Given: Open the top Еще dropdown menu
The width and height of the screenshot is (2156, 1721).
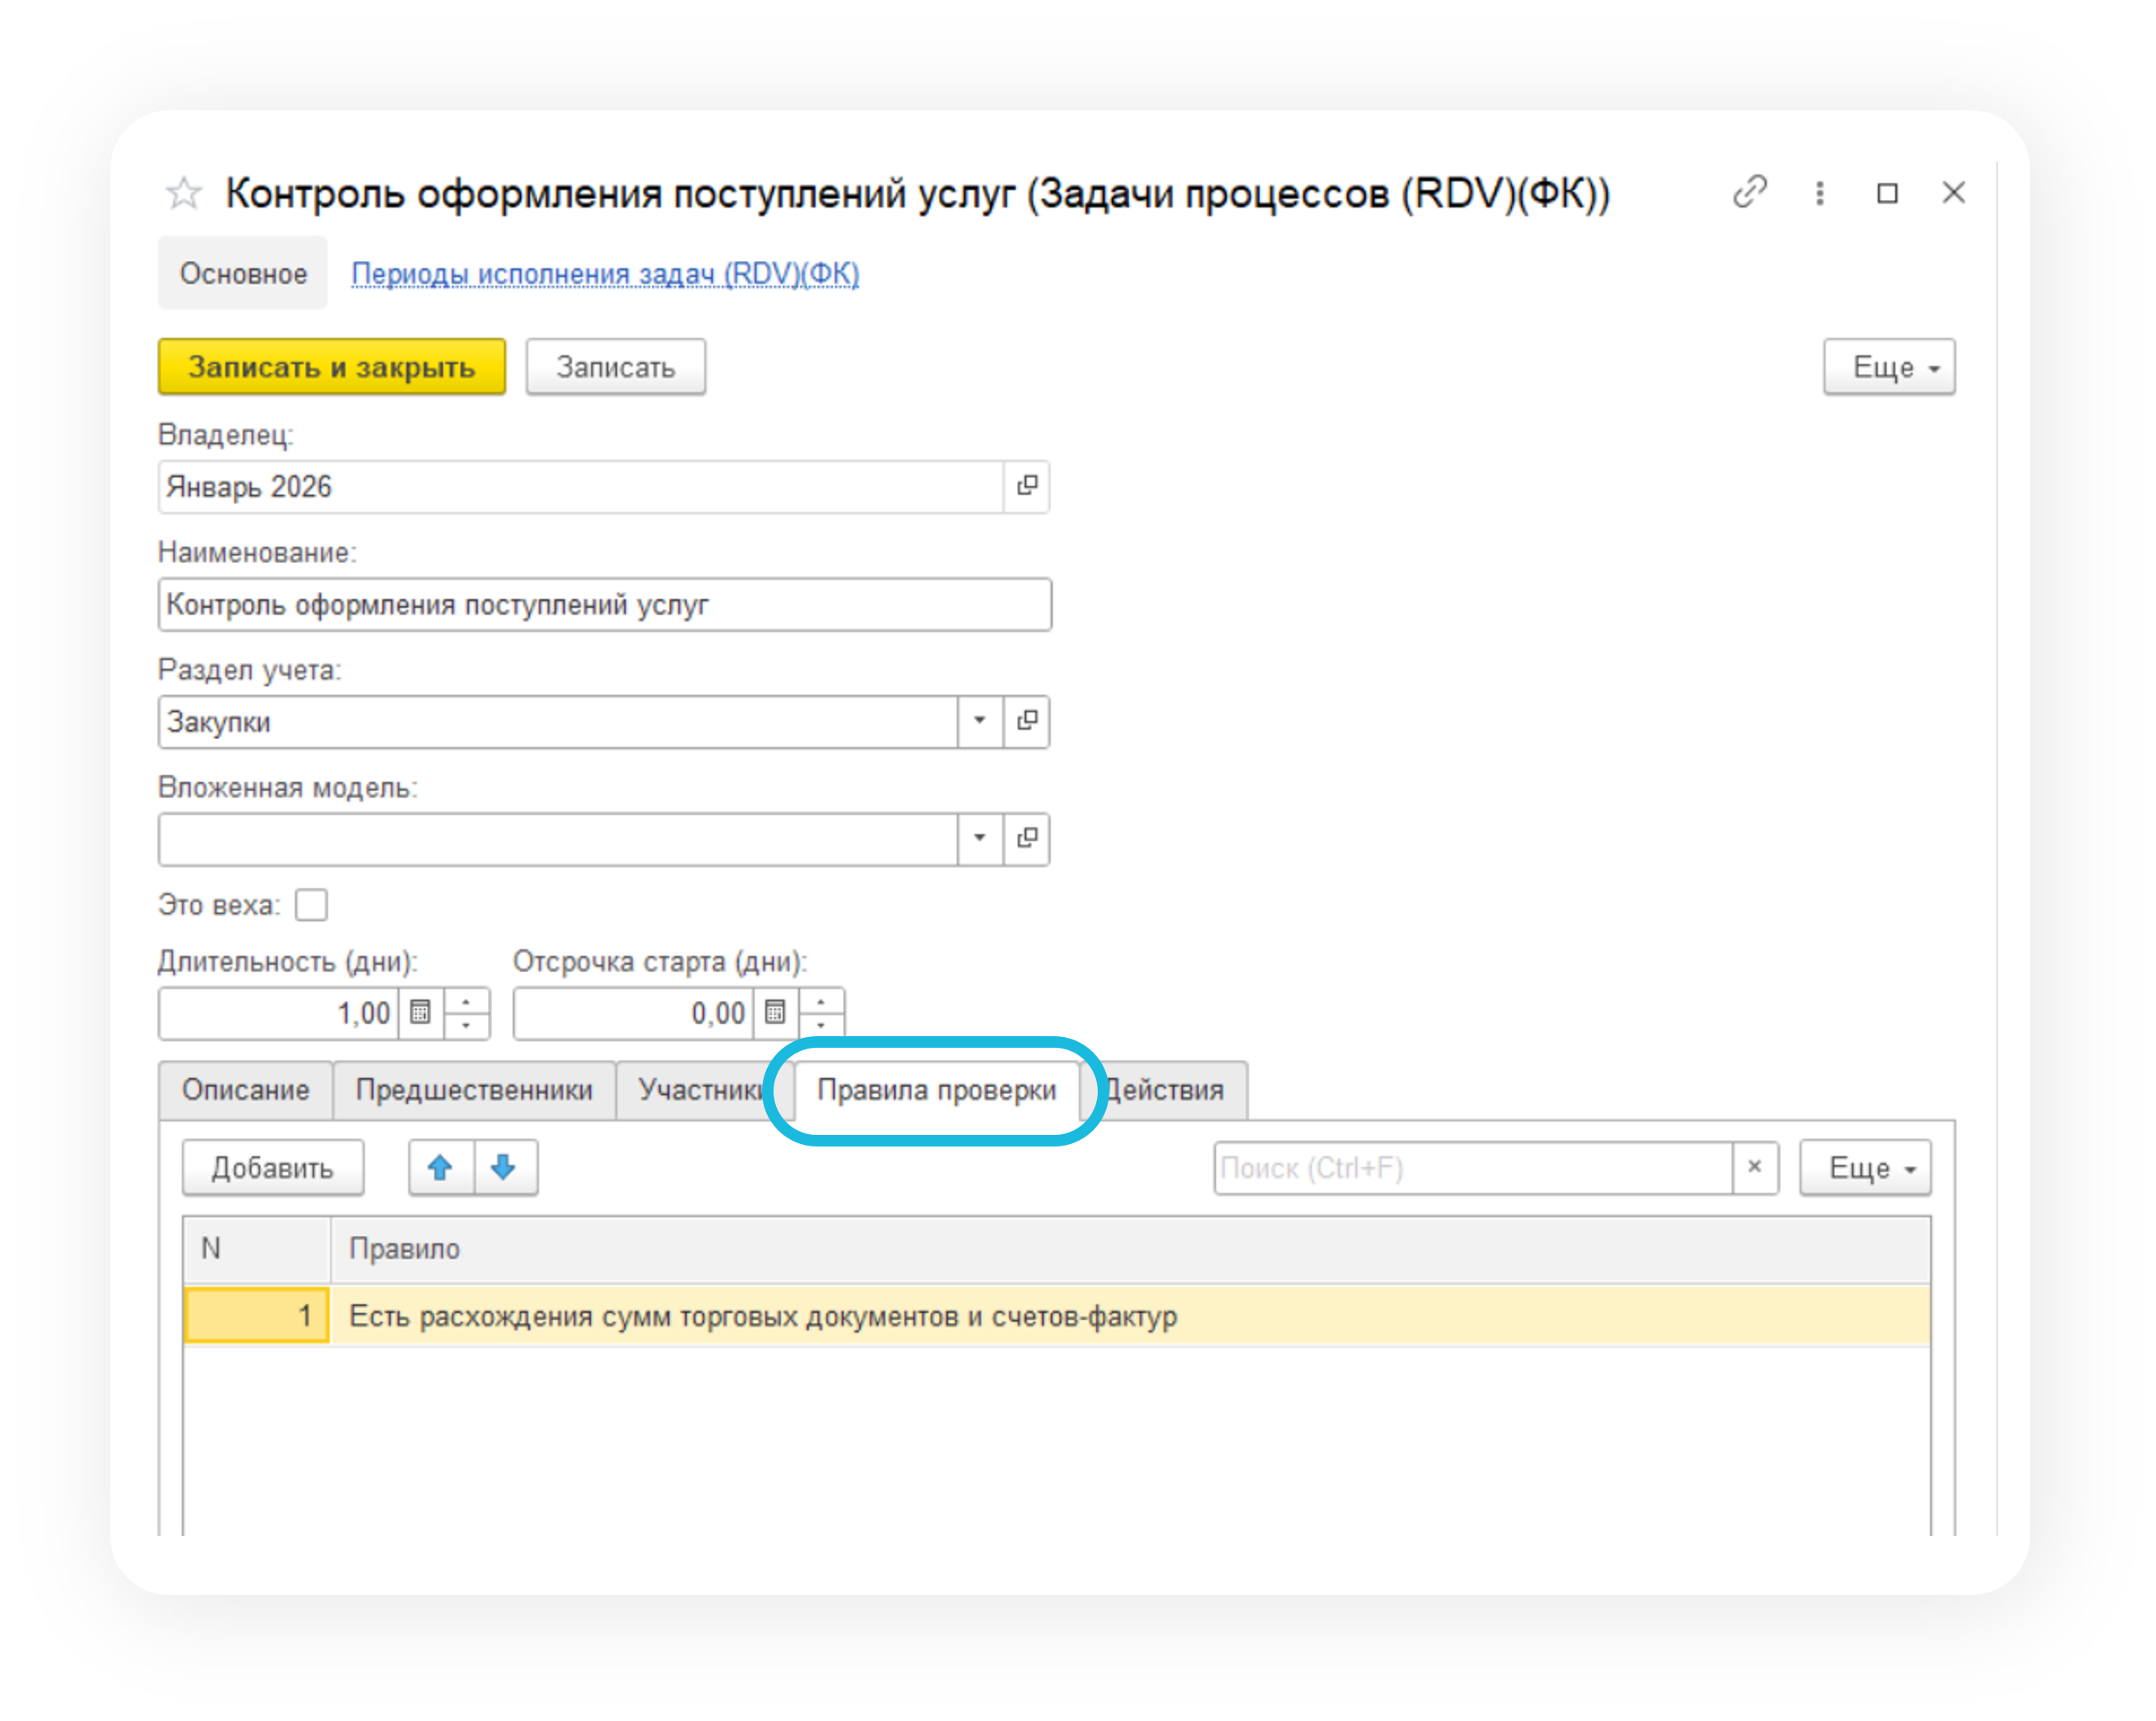Looking at the screenshot, I should coord(1888,367).
